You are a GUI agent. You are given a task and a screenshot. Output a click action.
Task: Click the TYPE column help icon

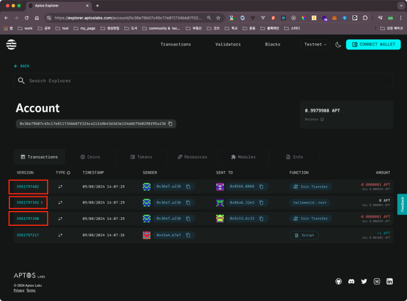point(68,172)
